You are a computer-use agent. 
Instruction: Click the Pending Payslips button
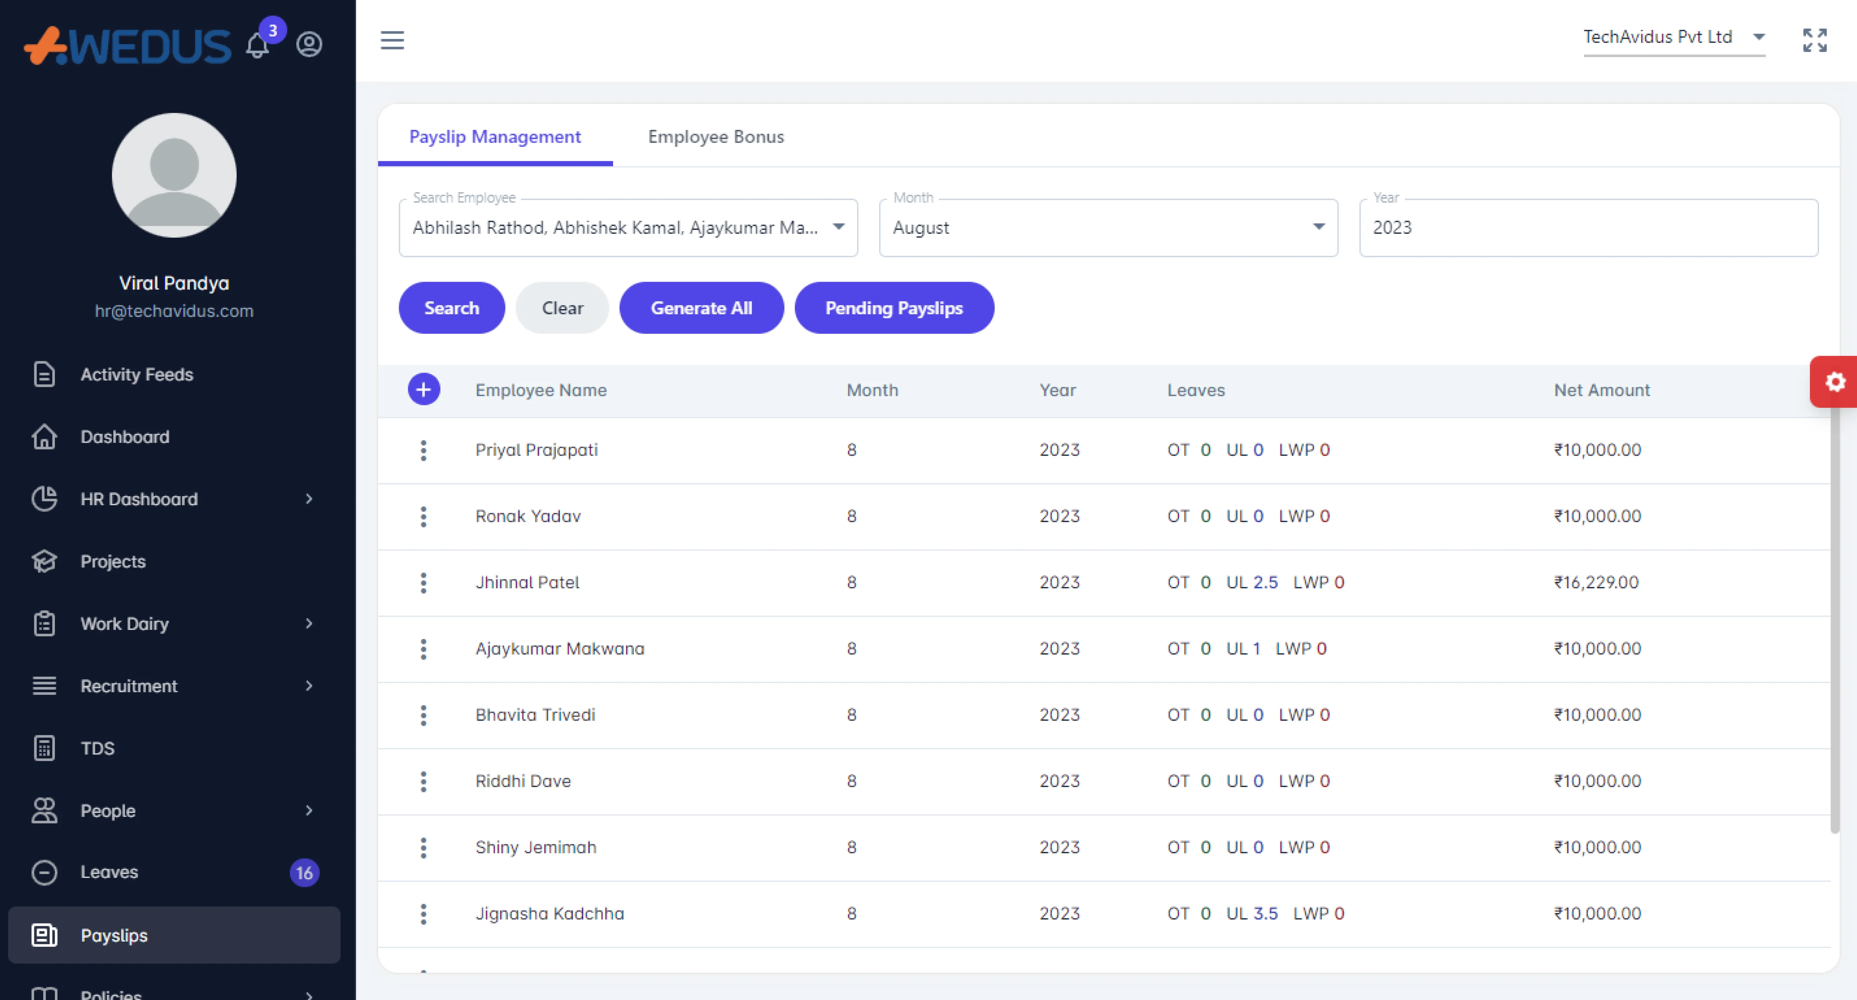pos(894,308)
